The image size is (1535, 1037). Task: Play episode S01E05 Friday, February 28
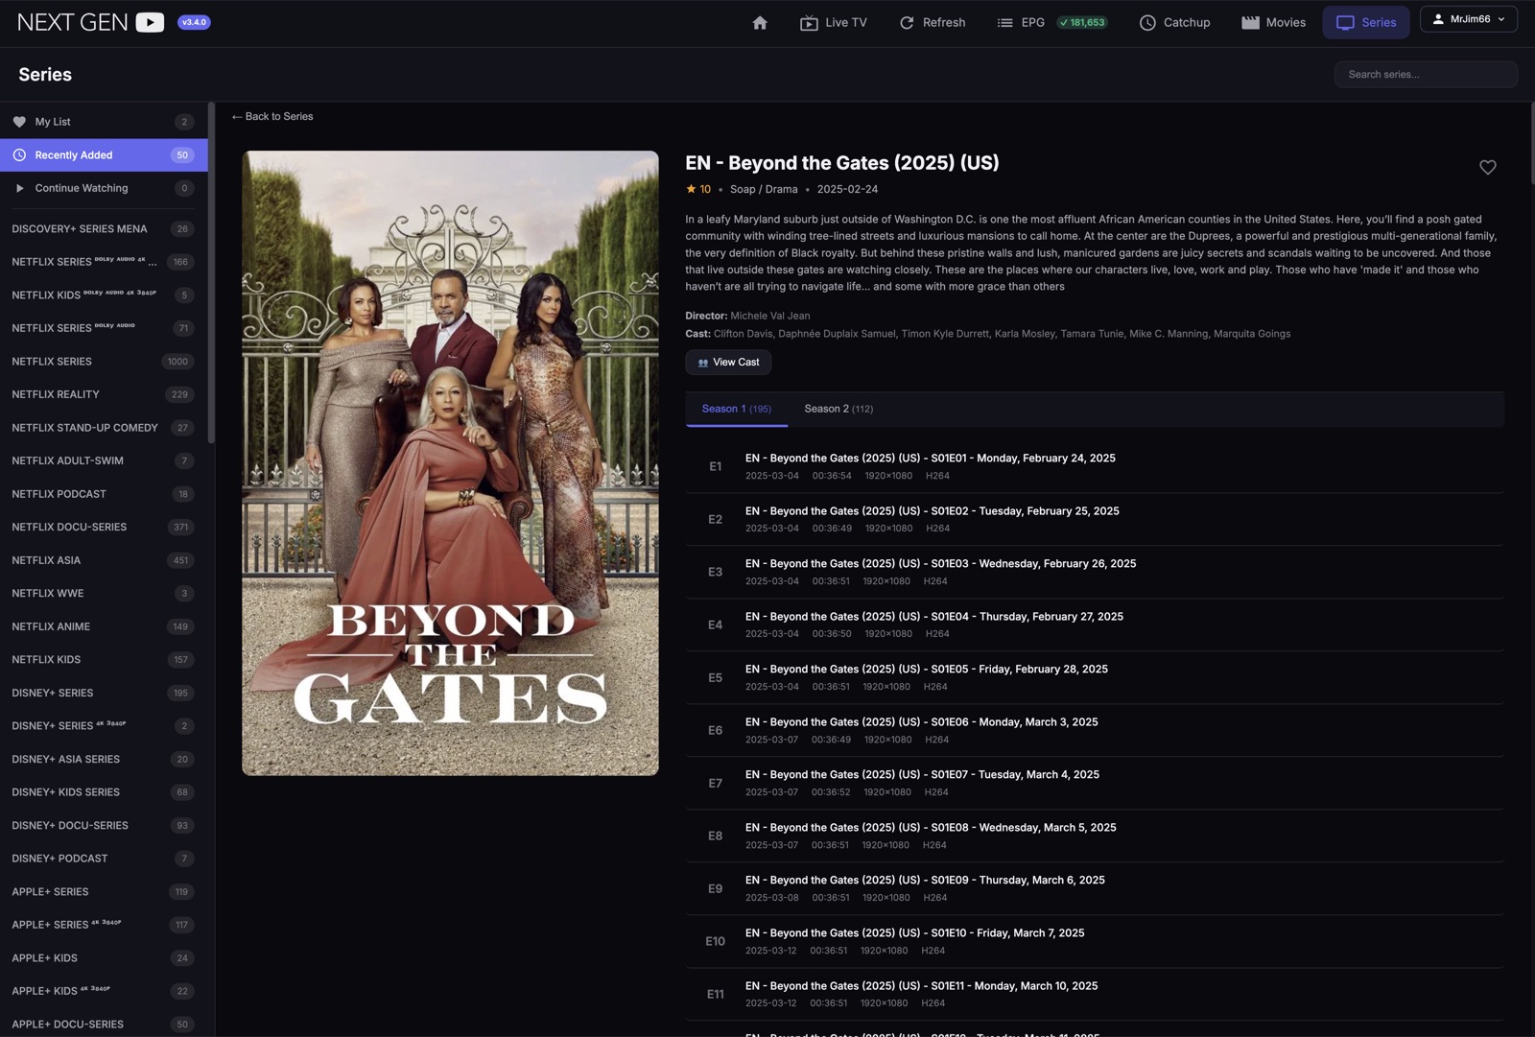[x=1095, y=677]
